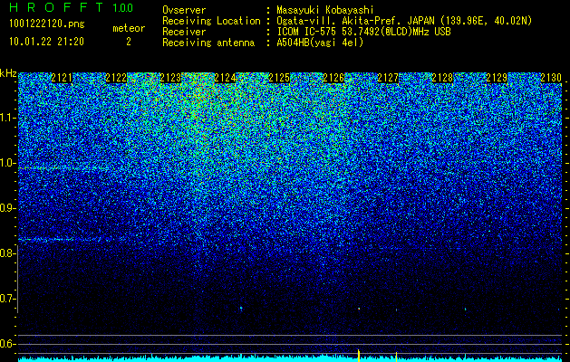The width and height of the screenshot is (570, 362).
Task: Click the 0.9 kHz axis label
Action: coord(8,208)
